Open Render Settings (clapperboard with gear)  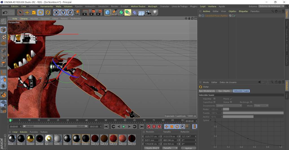coord(99,13)
